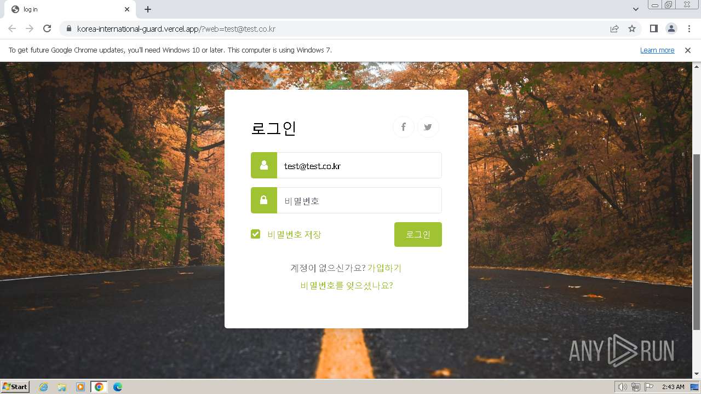Click the Facebook login icon
The height and width of the screenshot is (394, 701).
click(x=404, y=127)
